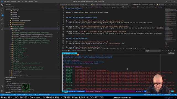
Task: Switch to the test_bgp_filtering_peer_as_path editor tab
Action: tap(110, 4)
